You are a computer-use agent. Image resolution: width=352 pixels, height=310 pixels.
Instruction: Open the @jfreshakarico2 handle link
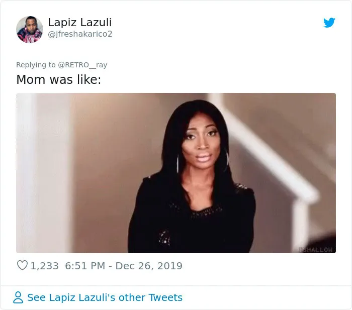pos(80,34)
